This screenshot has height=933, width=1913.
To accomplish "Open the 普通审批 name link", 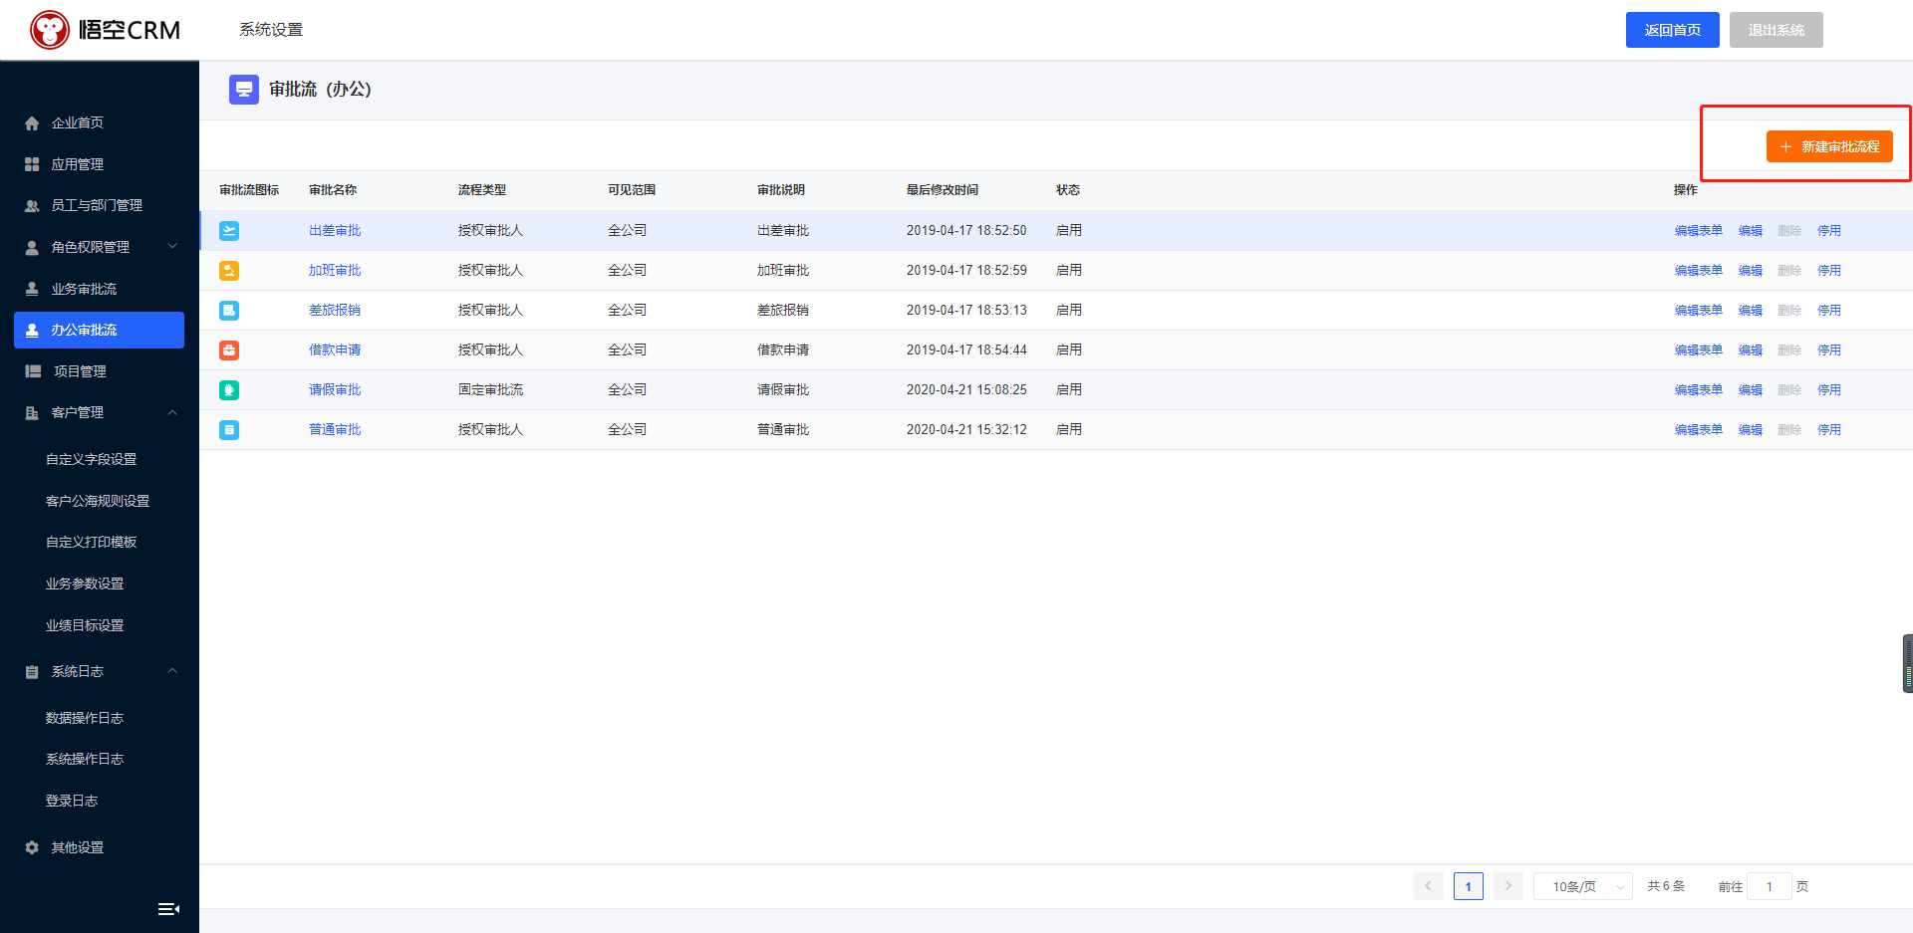I will pos(335,430).
